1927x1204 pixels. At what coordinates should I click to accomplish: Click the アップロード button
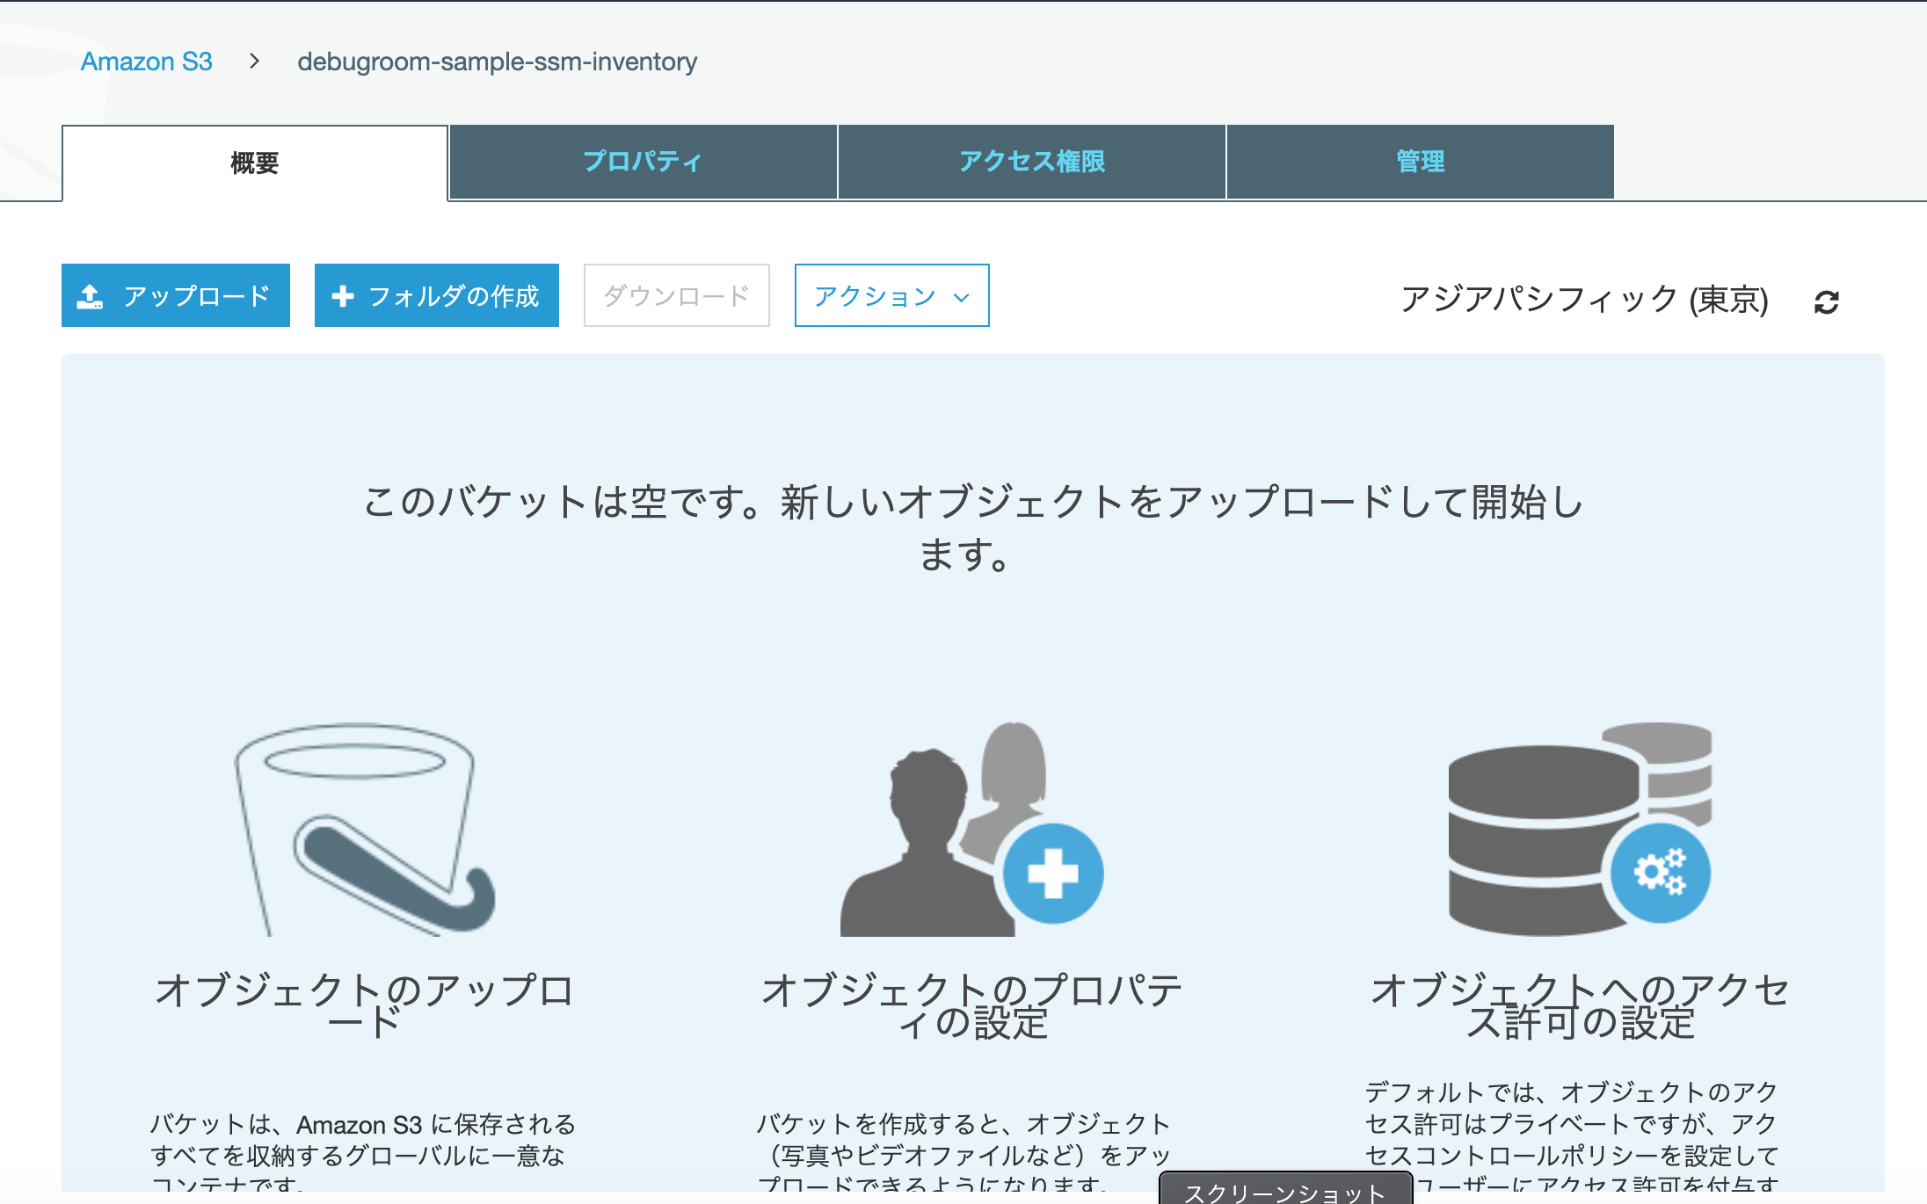176,295
